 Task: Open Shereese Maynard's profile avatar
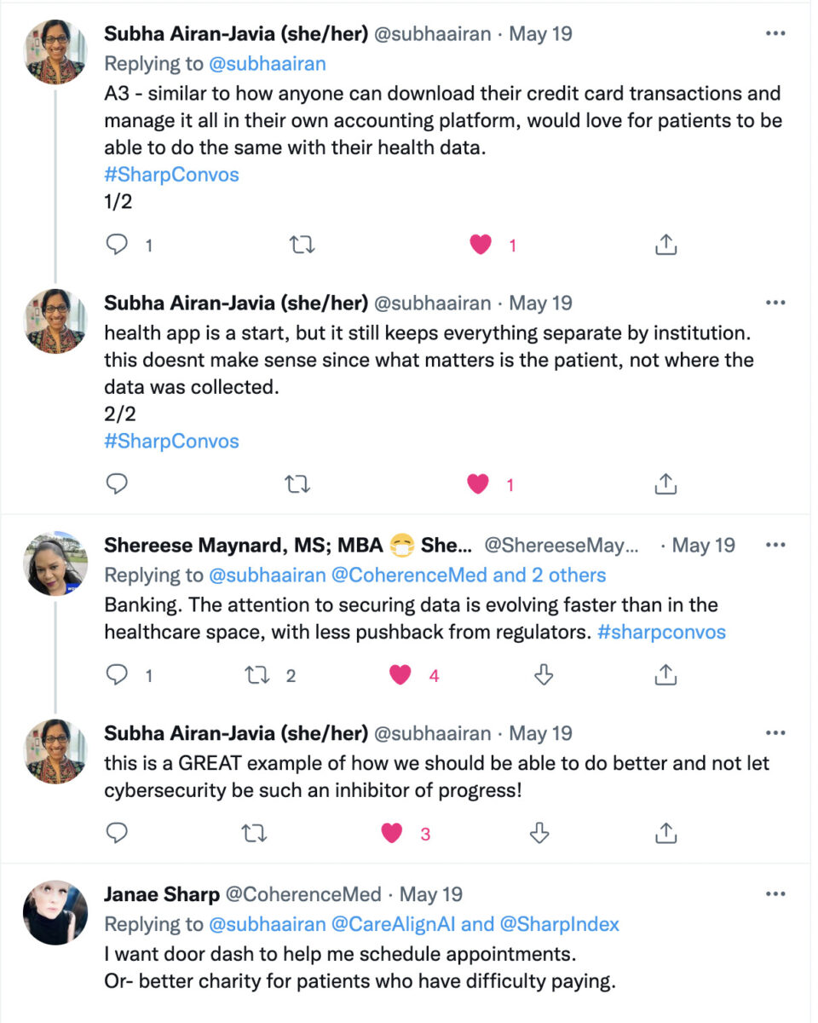(x=55, y=563)
